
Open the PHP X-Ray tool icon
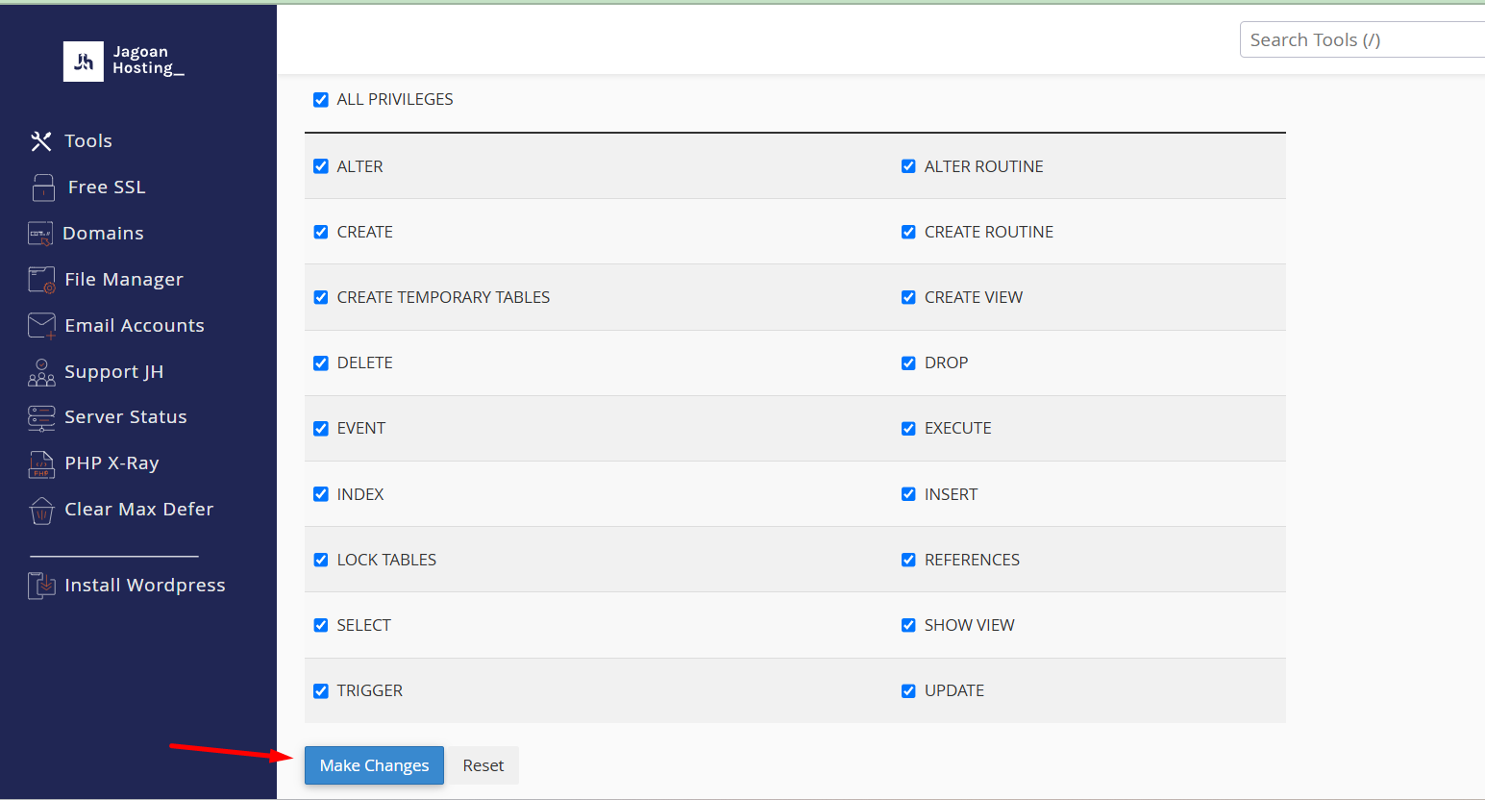tap(40, 462)
